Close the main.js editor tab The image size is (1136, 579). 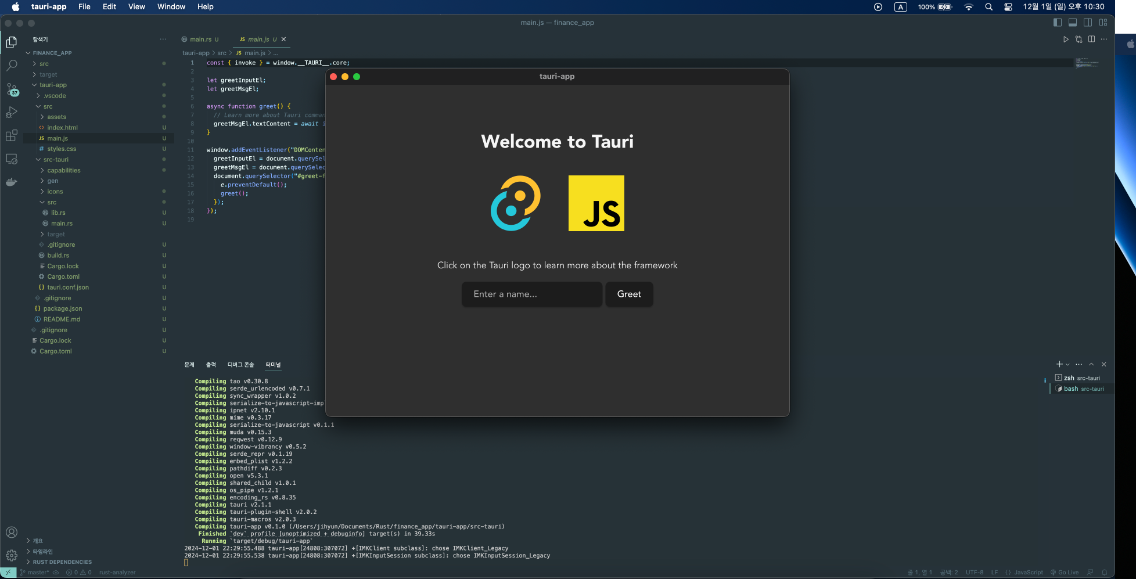point(283,39)
